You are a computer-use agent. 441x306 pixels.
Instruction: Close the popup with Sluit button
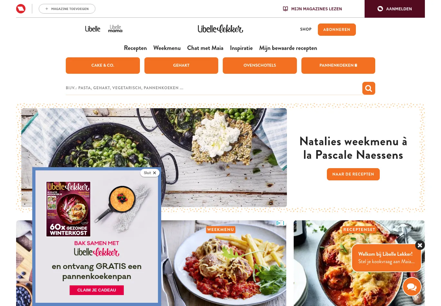150,173
